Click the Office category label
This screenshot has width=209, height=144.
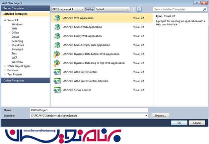coord(15,33)
